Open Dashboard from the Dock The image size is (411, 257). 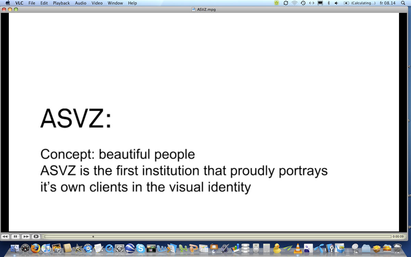26,248
